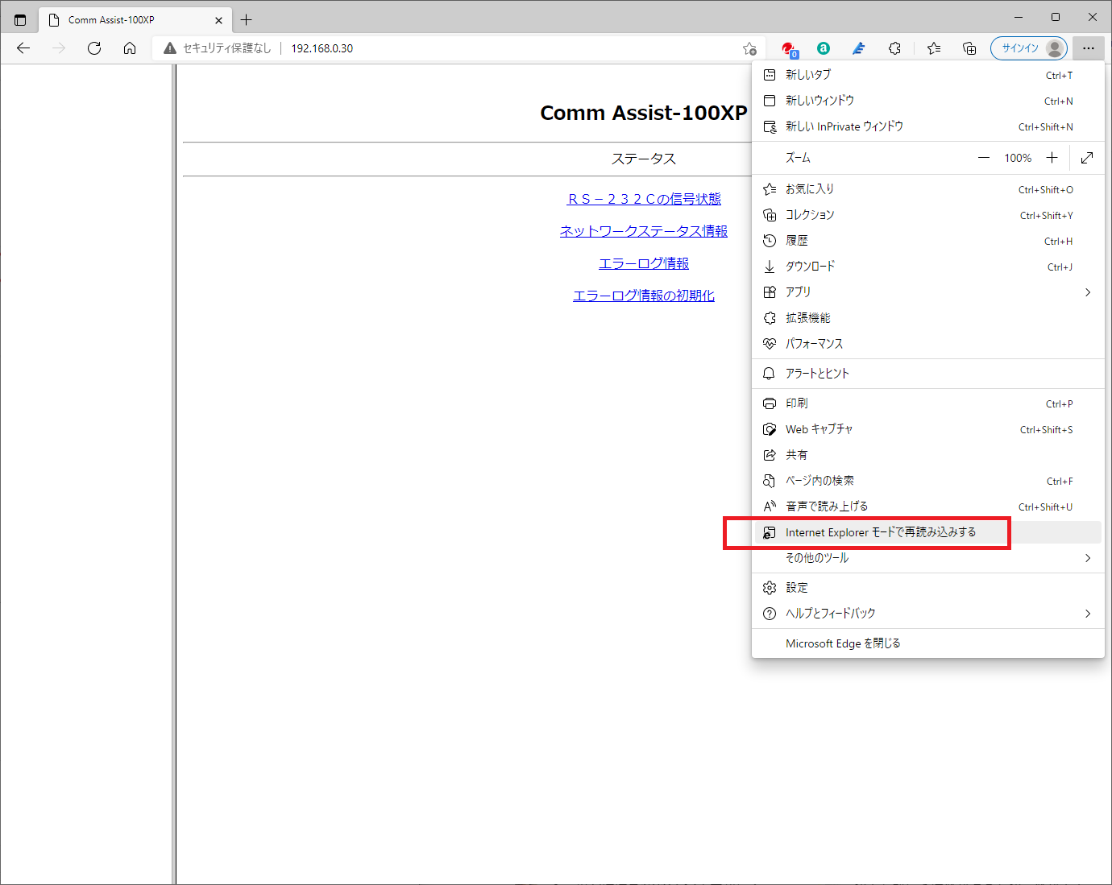Viewport: 1112px width, 885px height.
Task: Close the Settings and more ellipsis menu
Action: 1089,48
